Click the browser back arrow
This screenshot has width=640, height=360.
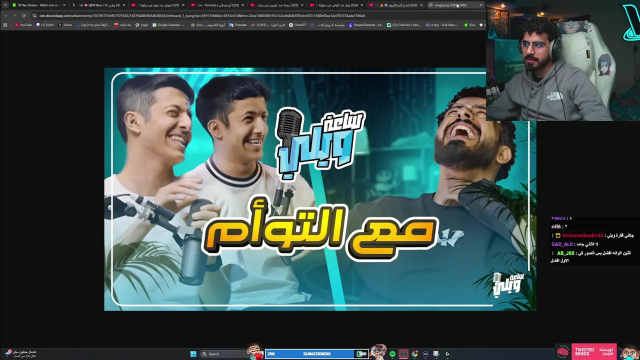pos(5,15)
